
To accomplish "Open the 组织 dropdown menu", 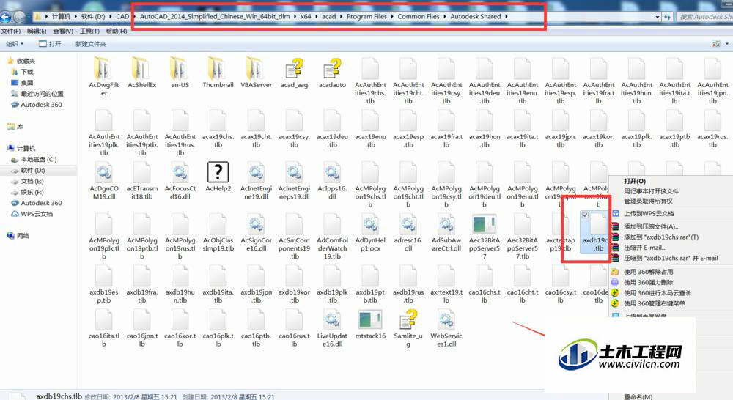I will coord(15,44).
